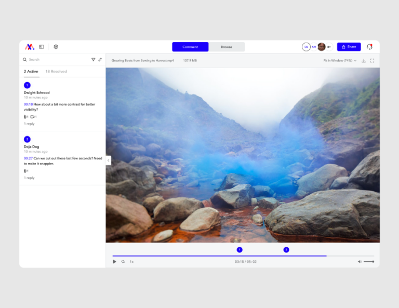
Task: Open the Fit In Window zoom dropdown
Action: (x=340, y=61)
